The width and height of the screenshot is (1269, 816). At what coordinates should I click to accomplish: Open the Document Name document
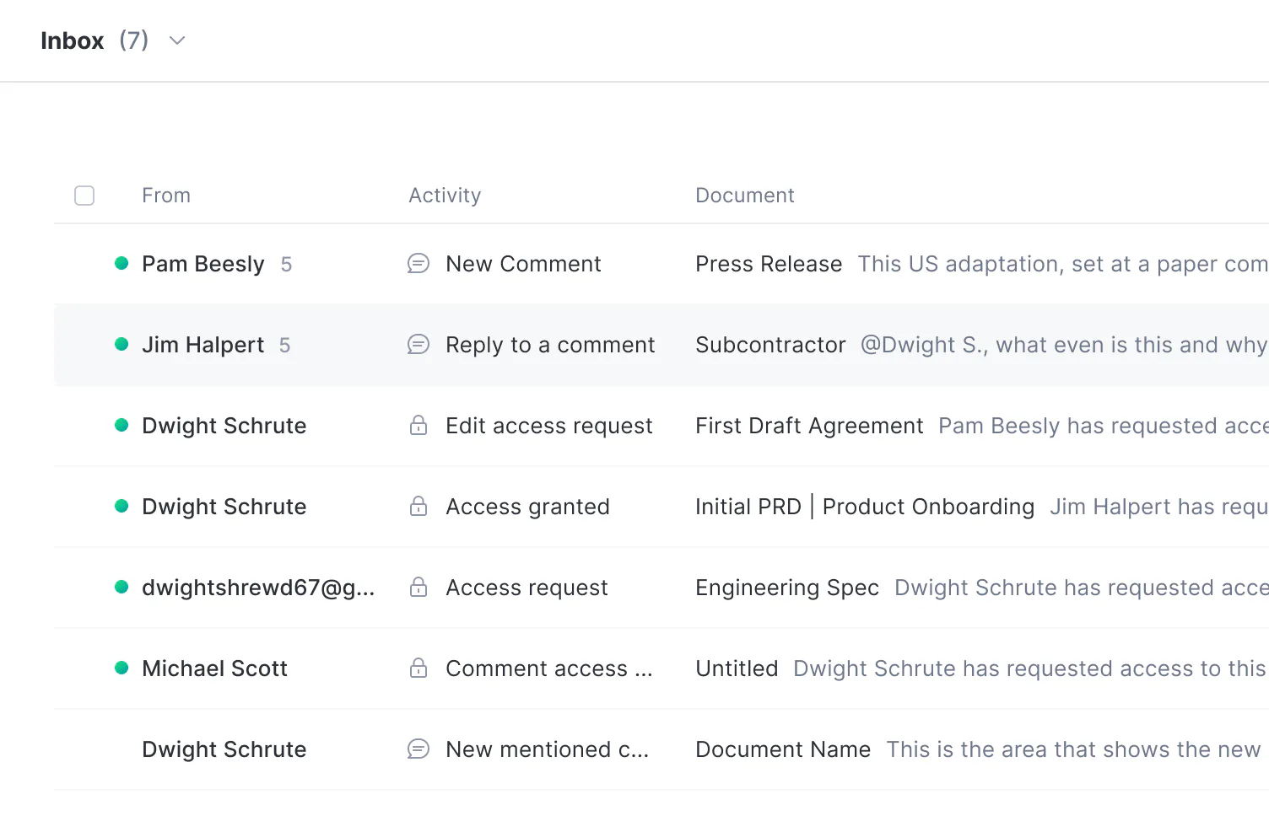pos(783,749)
